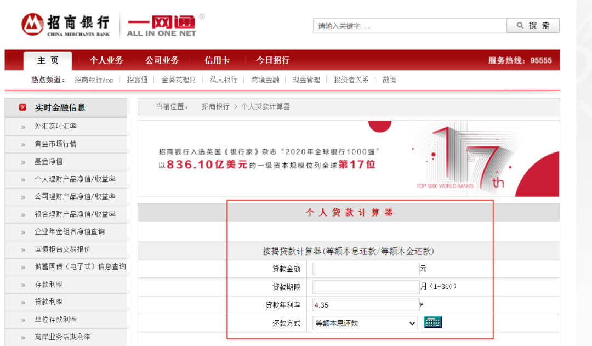The image size is (592, 346).
Task: Open the 主页 home tab
Action: 48,60
